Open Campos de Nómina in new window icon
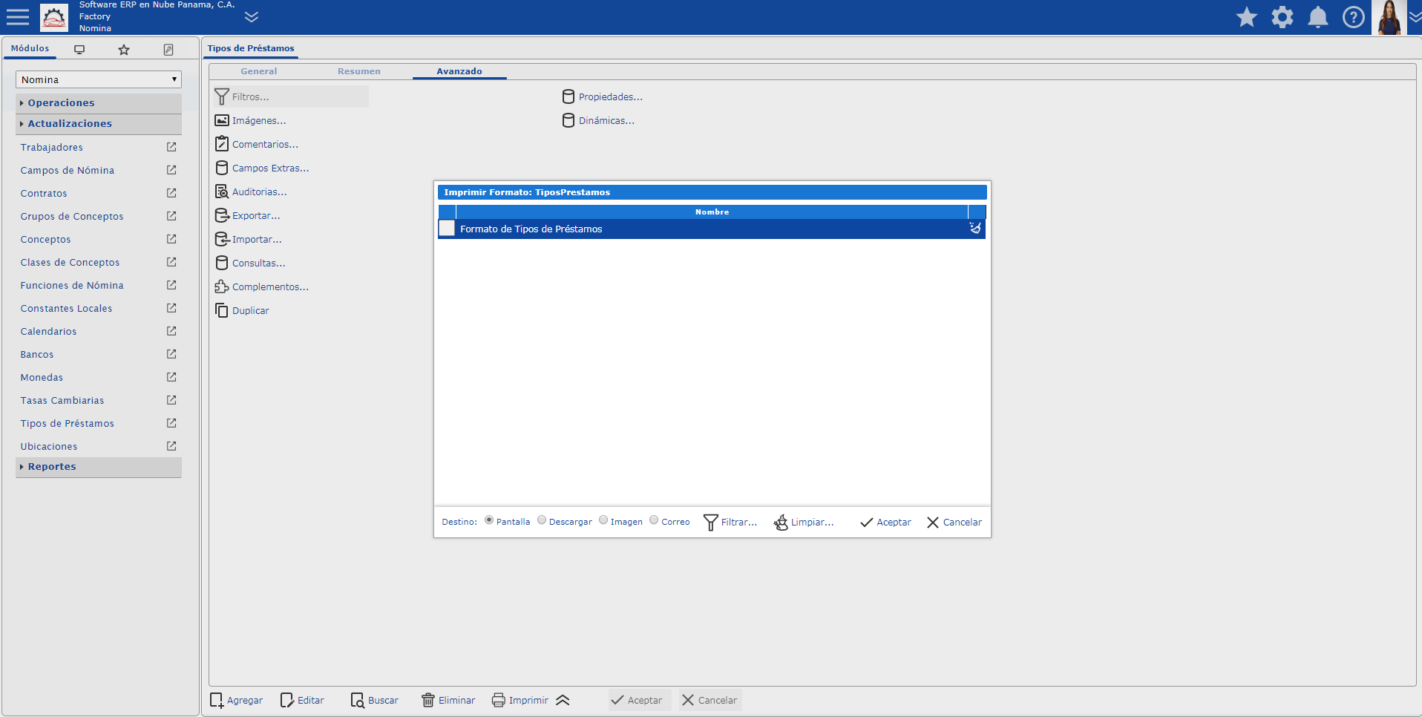Screen dimensions: 1422x717 pyautogui.click(x=171, y=170)
